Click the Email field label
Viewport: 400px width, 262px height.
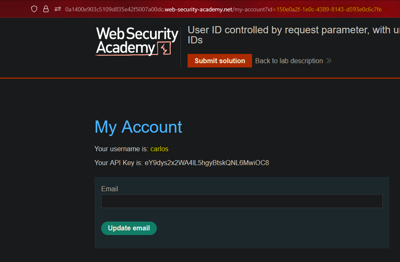(x=110, y=189)
